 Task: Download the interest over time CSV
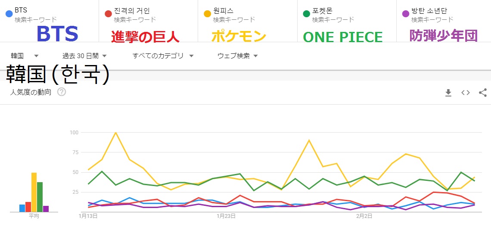coord(448,93)
